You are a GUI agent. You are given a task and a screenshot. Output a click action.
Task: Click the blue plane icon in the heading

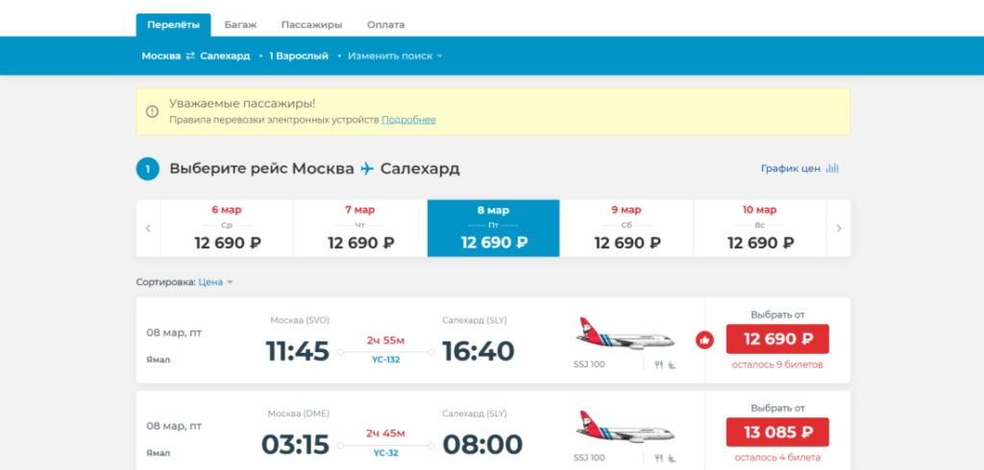[367, 169]
